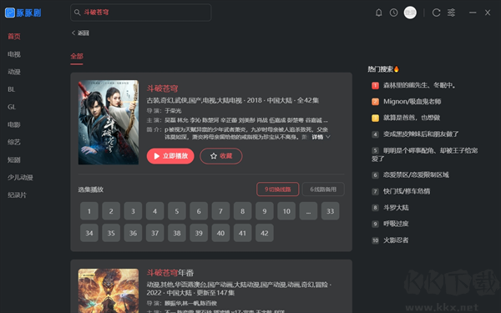Open hot search 恋爱禁区/恋爱限制区域

[x=416, y=175]
